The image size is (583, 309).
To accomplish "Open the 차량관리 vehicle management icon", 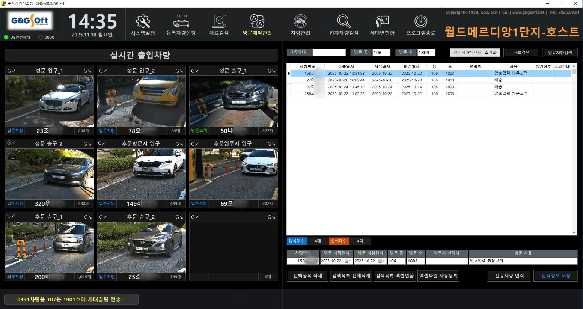I will (300, 25).
